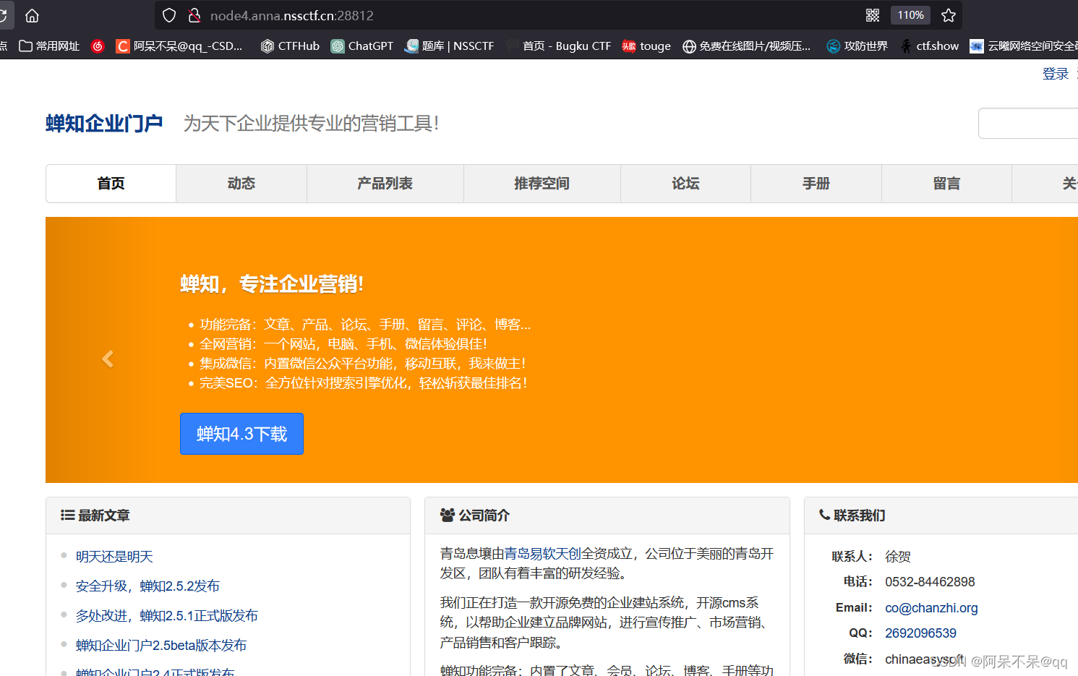Click the 蝉知4.3下载 download button
1078x676 pixels.
pyautogui.click(x=241, y=434)
